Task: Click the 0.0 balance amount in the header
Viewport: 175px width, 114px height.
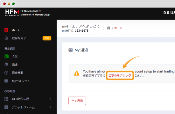Action: (166, 13)
